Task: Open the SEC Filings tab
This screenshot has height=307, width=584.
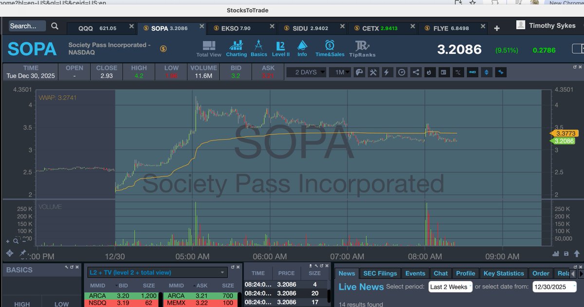Action: point(381,273)
